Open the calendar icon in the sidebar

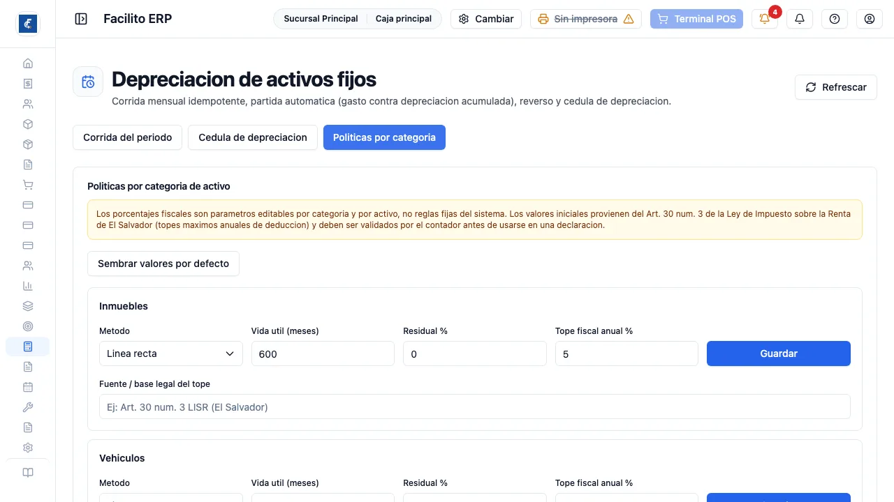point(28,387)
